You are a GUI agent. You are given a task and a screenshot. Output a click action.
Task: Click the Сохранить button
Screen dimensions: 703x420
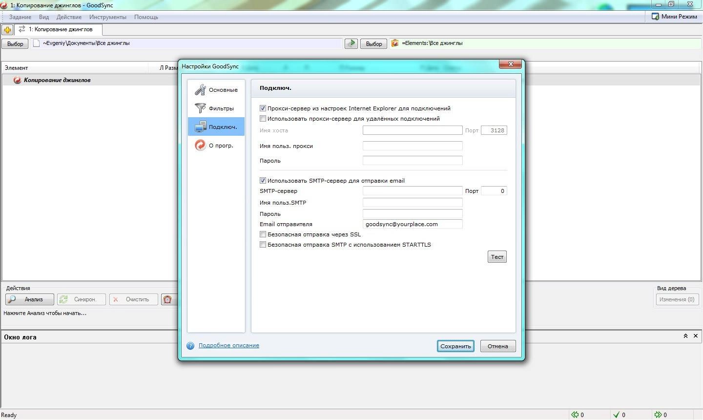coord(455,346)
